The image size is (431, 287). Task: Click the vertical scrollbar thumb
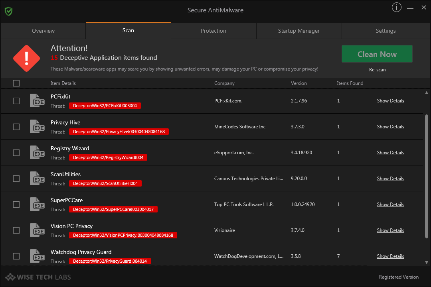point(426,176)
